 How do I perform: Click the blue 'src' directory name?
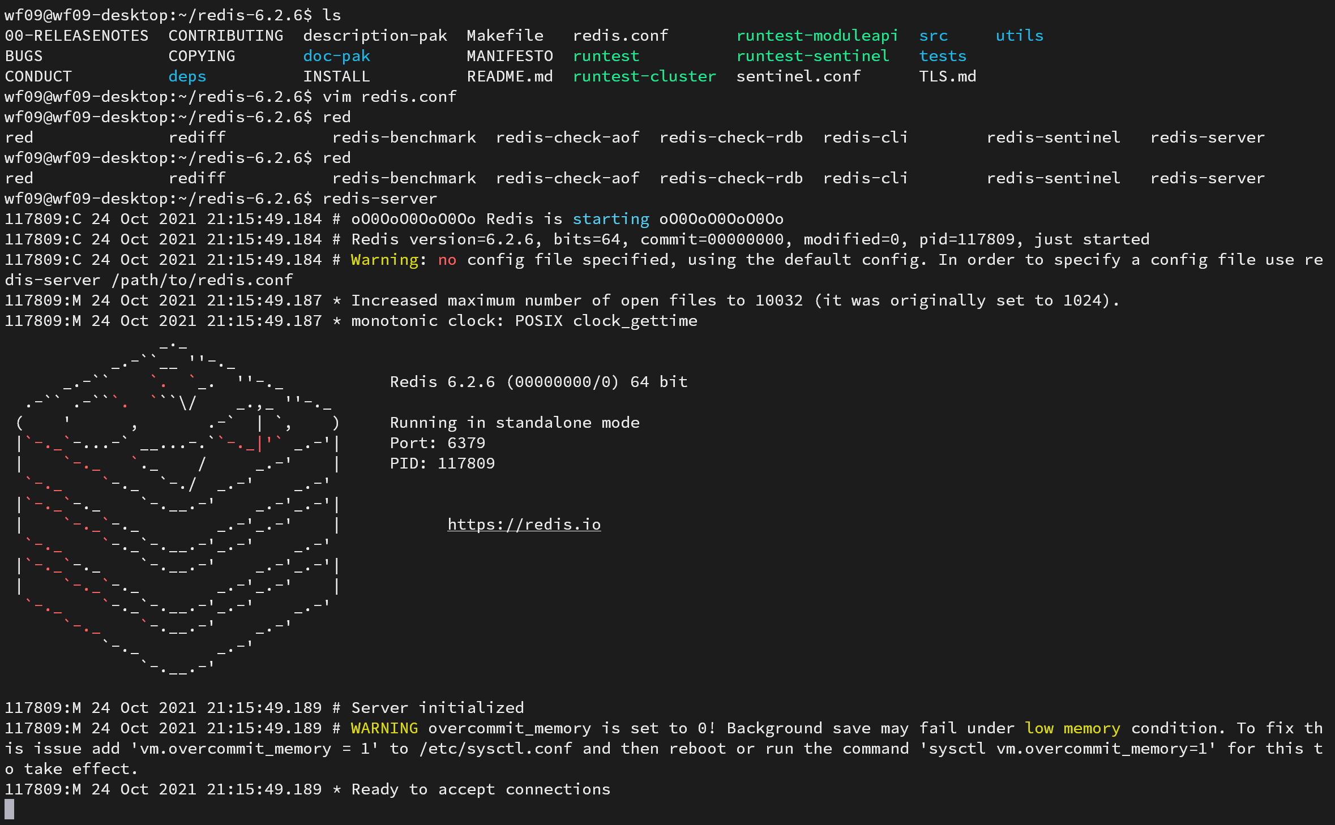click(933, 36)
